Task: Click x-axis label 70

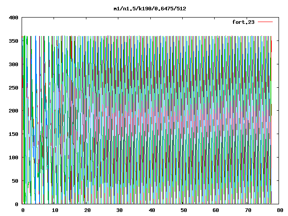Action: click(x=248, y=210)
